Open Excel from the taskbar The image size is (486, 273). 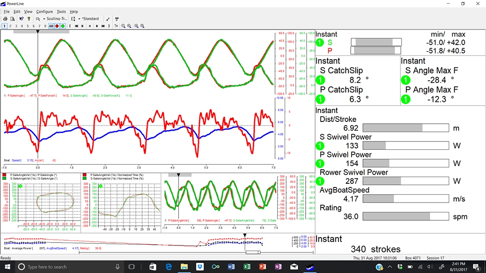247,267
